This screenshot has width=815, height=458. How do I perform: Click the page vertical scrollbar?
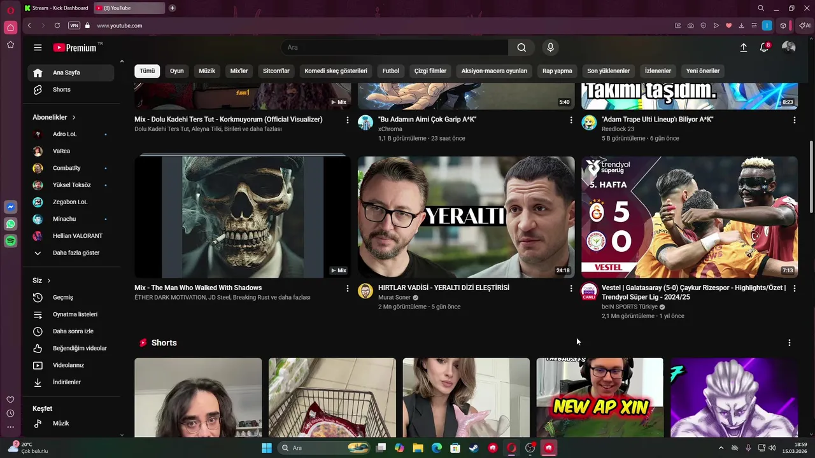(811, 177)
